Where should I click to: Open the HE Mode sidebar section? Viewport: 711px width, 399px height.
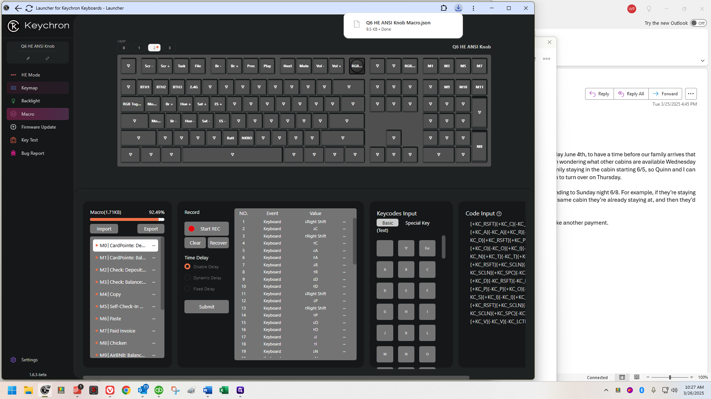37,75
